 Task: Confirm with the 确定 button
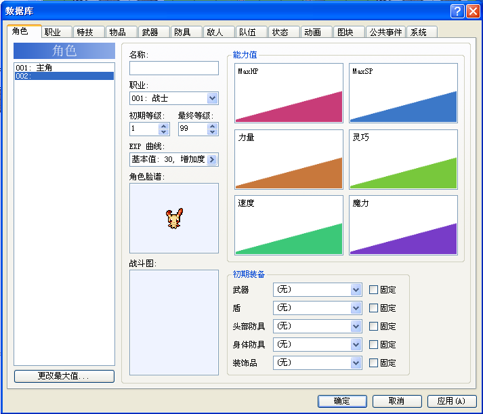[342, 401]
